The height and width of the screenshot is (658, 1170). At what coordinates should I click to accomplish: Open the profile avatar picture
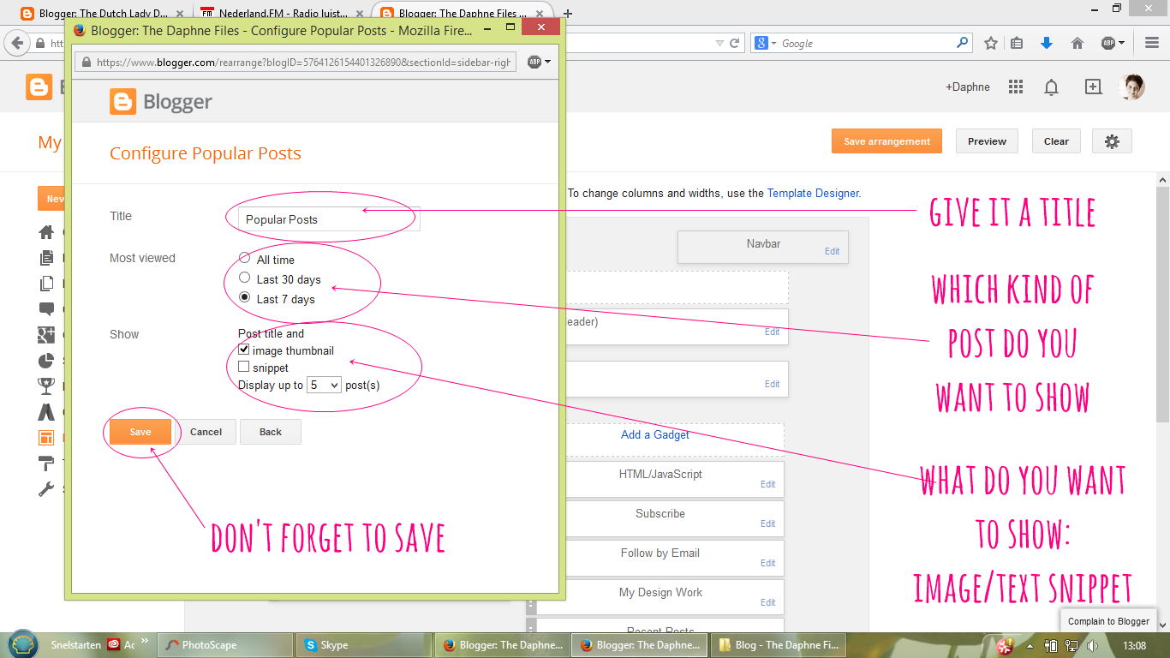click(1132, 87)
